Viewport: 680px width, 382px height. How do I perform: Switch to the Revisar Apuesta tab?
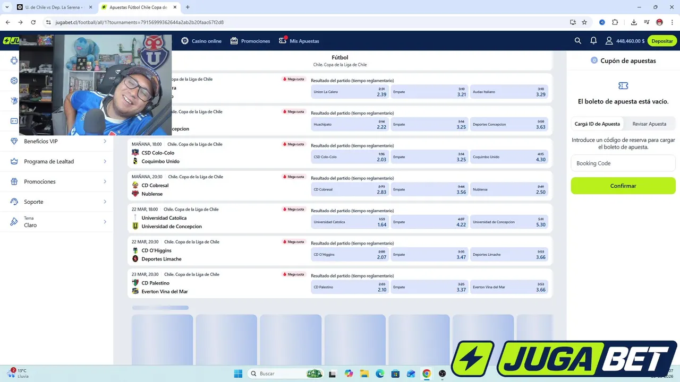click(649, 124)
